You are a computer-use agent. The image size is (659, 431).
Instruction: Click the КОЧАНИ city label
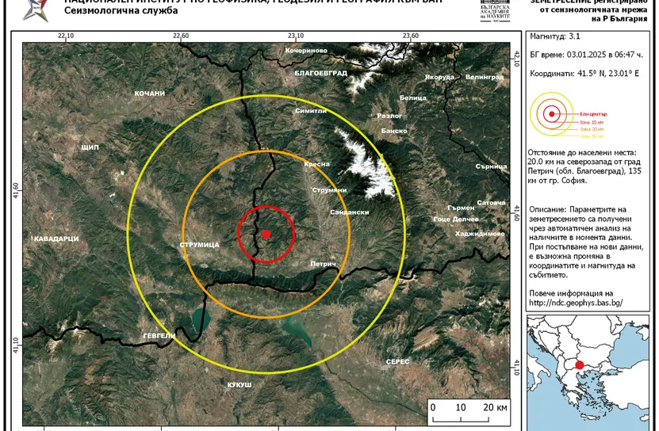coord(149,94)
